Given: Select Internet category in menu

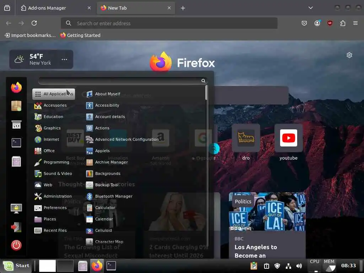Looking at the screenshot, I should tap(54, 139).
